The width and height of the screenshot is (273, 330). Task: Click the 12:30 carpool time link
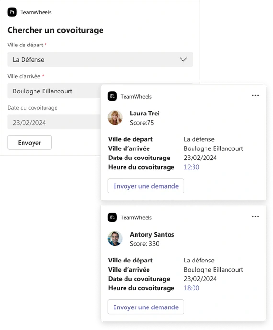tap(191, 167)
